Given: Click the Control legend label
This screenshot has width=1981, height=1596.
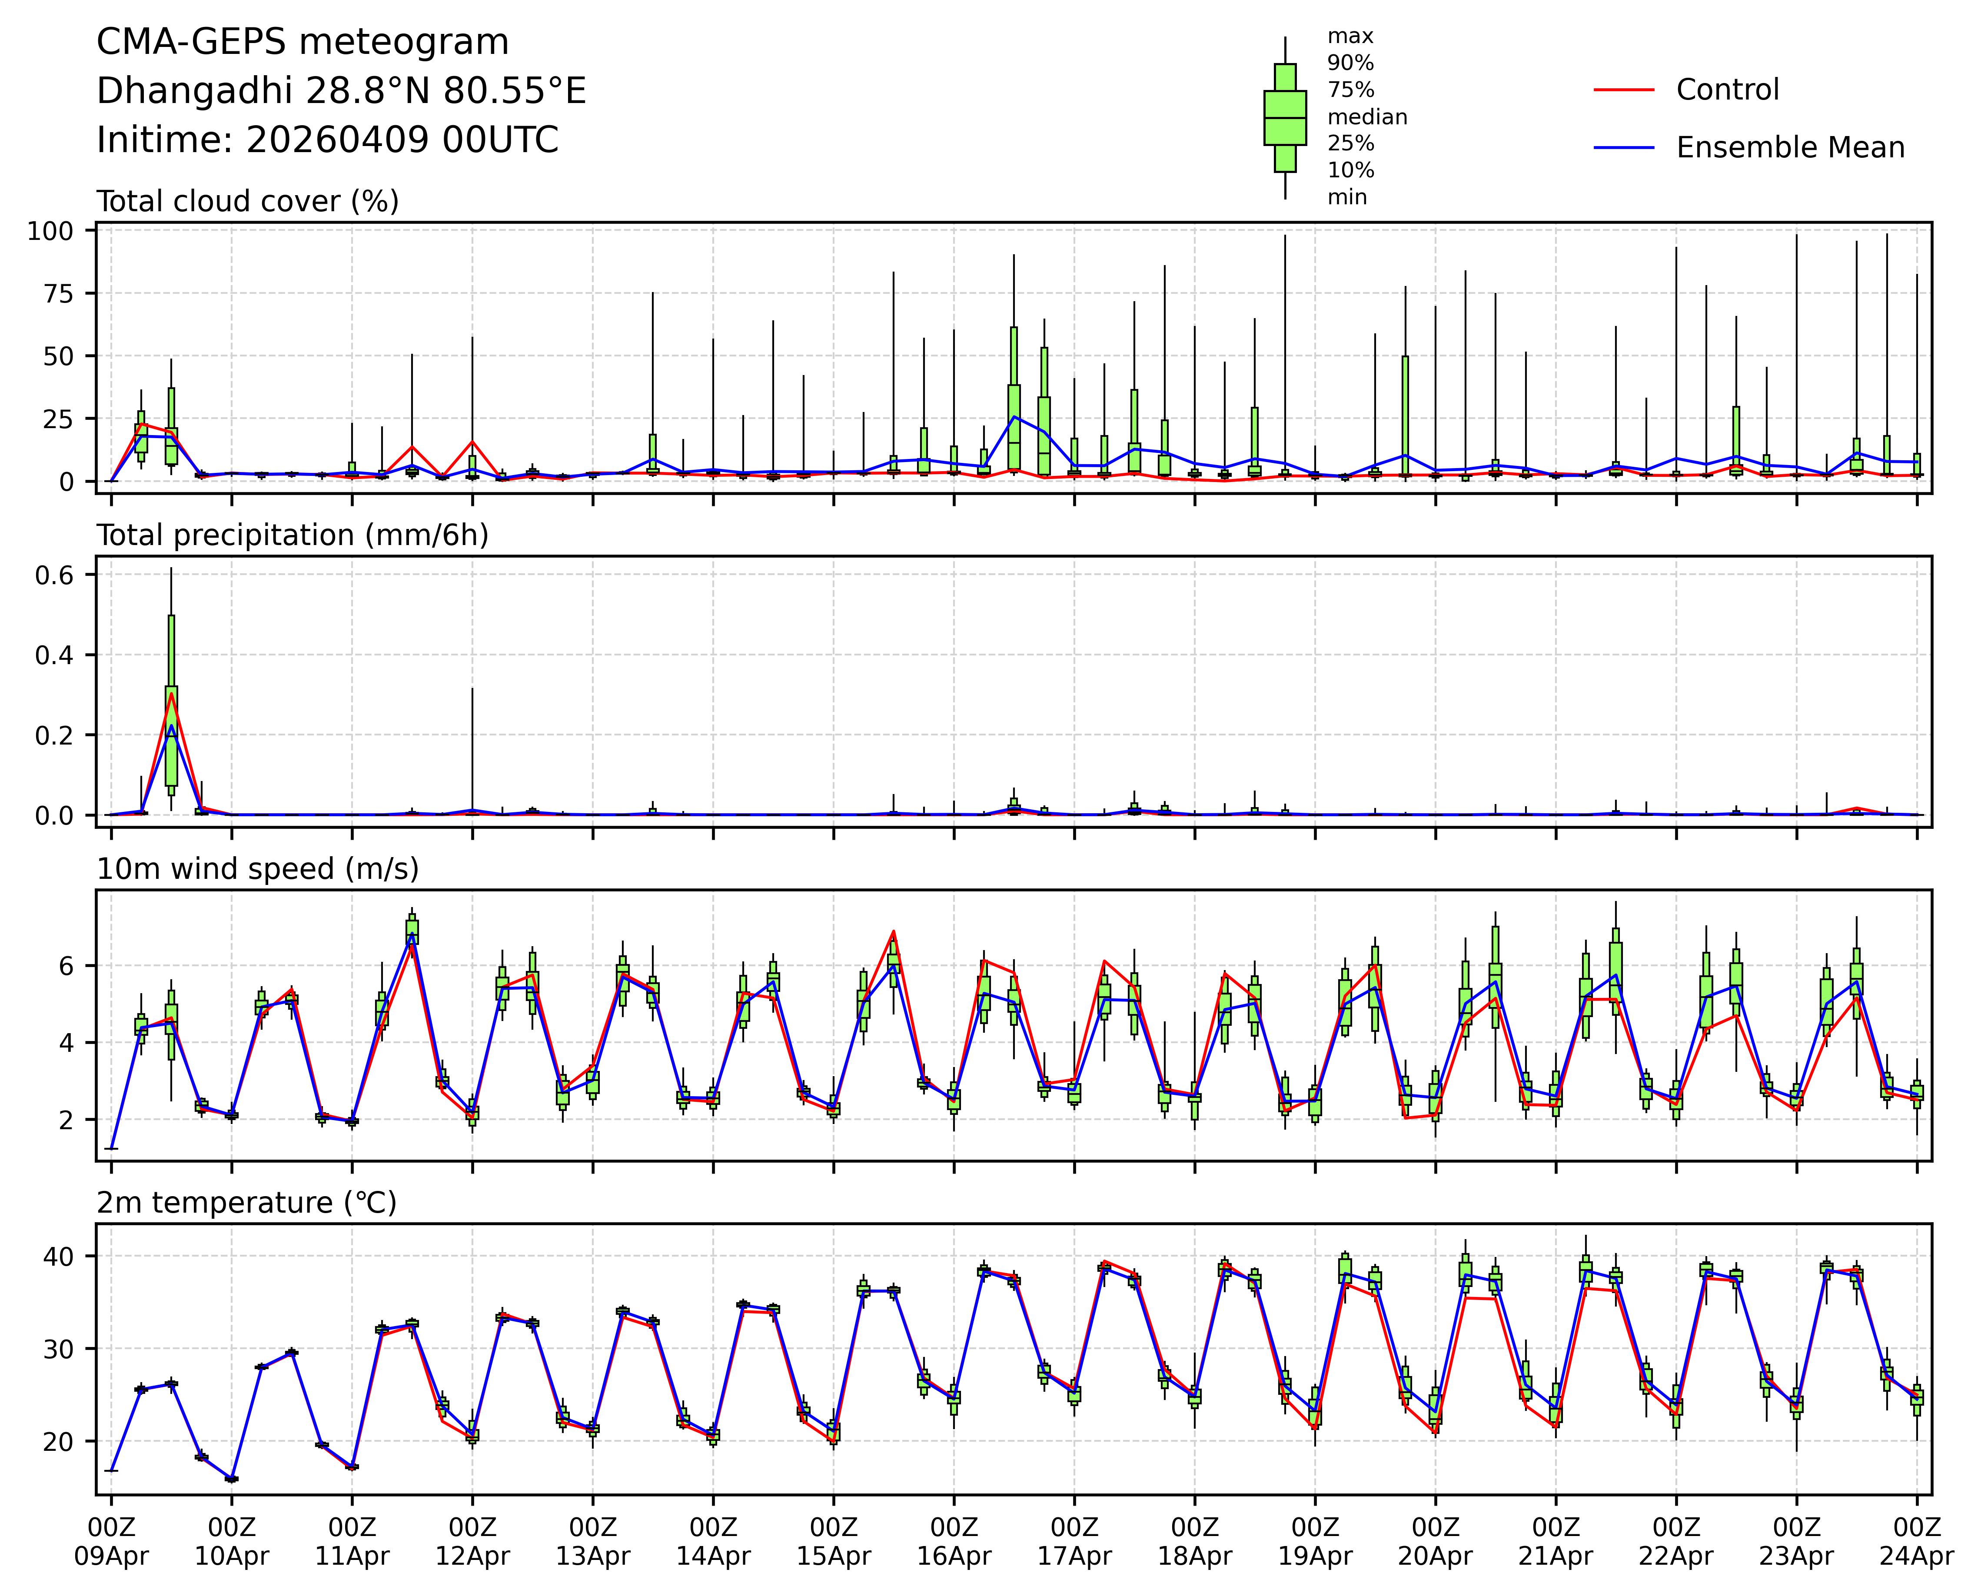Looking at the screenshot, I should click(1727, 90).
